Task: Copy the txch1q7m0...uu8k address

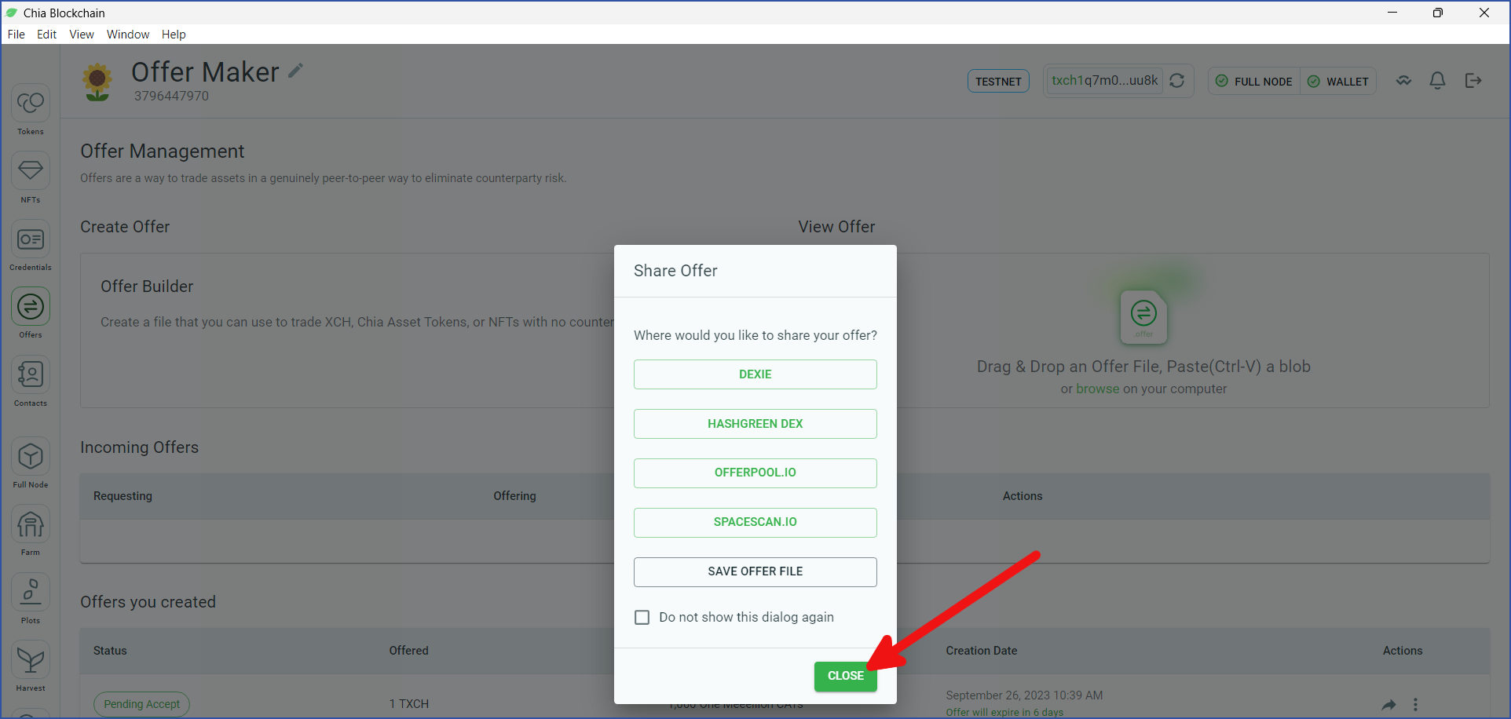Action: (1105, 80)
